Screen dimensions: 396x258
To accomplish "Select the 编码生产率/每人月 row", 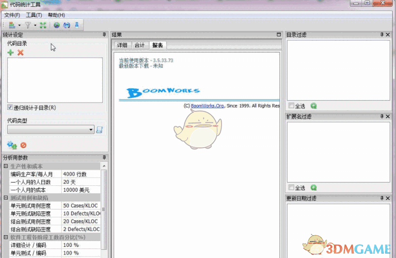I will coord(55,174).
